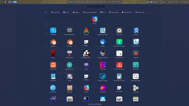
Task: Launch the GNU-labelled app icon
Action: [136, 99]
